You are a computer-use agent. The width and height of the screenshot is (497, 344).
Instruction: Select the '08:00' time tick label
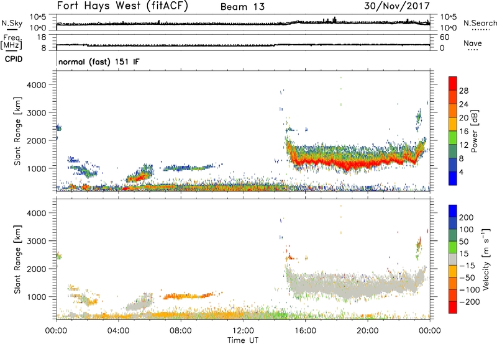[180, 331]
